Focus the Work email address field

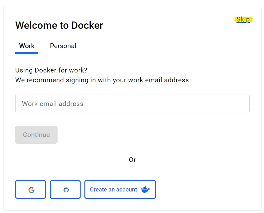click(x=132, y=103)
